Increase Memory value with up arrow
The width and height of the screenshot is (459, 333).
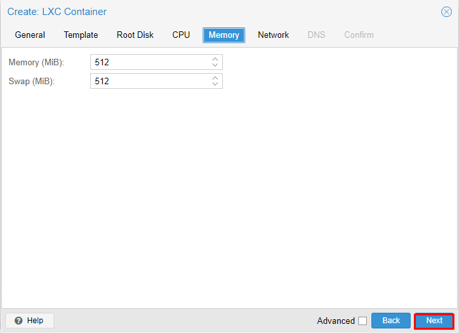215,59
